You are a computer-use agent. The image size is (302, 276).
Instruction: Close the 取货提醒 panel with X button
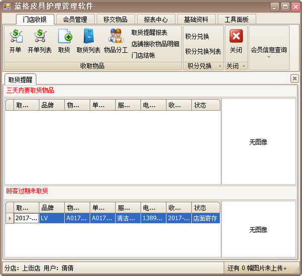[x=294, y=78]
